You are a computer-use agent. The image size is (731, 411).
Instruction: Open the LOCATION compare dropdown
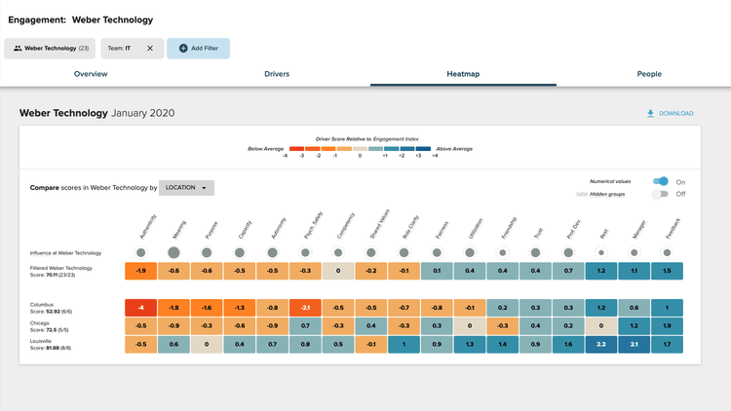click(186, 188)
